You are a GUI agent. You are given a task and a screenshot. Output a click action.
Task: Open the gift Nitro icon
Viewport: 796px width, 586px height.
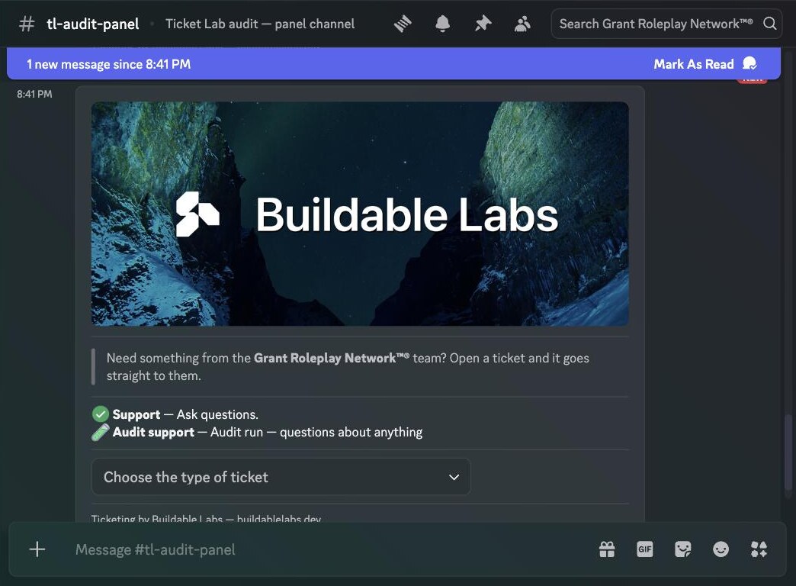(x=607, y=549)
